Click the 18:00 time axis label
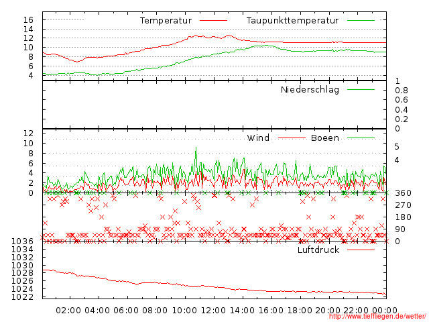The width and height of the screenshot is (429, 322). coord(300,310)
